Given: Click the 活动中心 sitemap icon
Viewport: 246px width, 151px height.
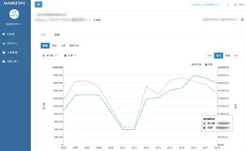Looking at the screenshot, I should click(4, 43).
